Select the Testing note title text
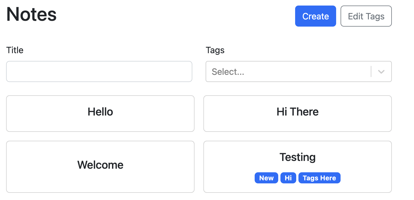The image size is (414, 200). pyautogui.click(x=298, y=157)
